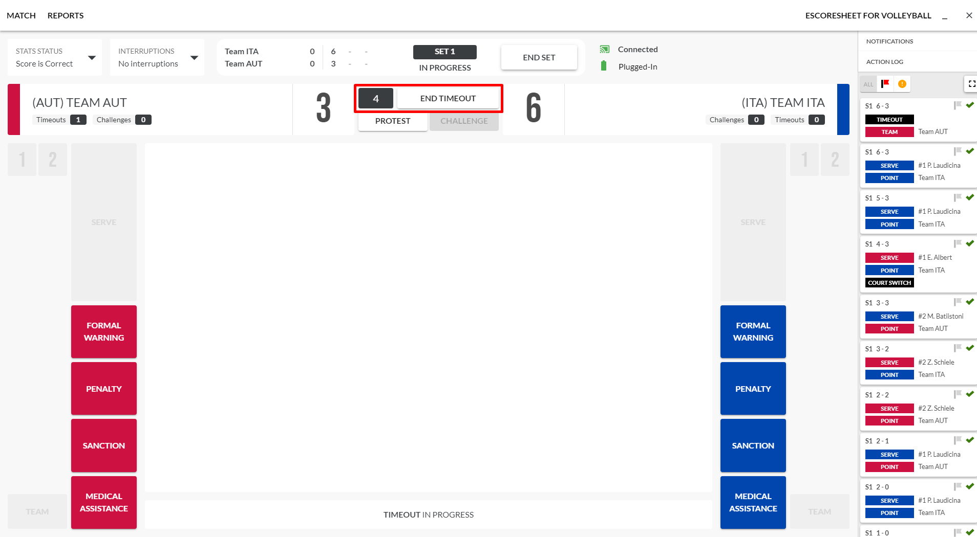Flag the S1 2-0 log entry
This screenshot has width=977, height=537.
pos(958,486)
